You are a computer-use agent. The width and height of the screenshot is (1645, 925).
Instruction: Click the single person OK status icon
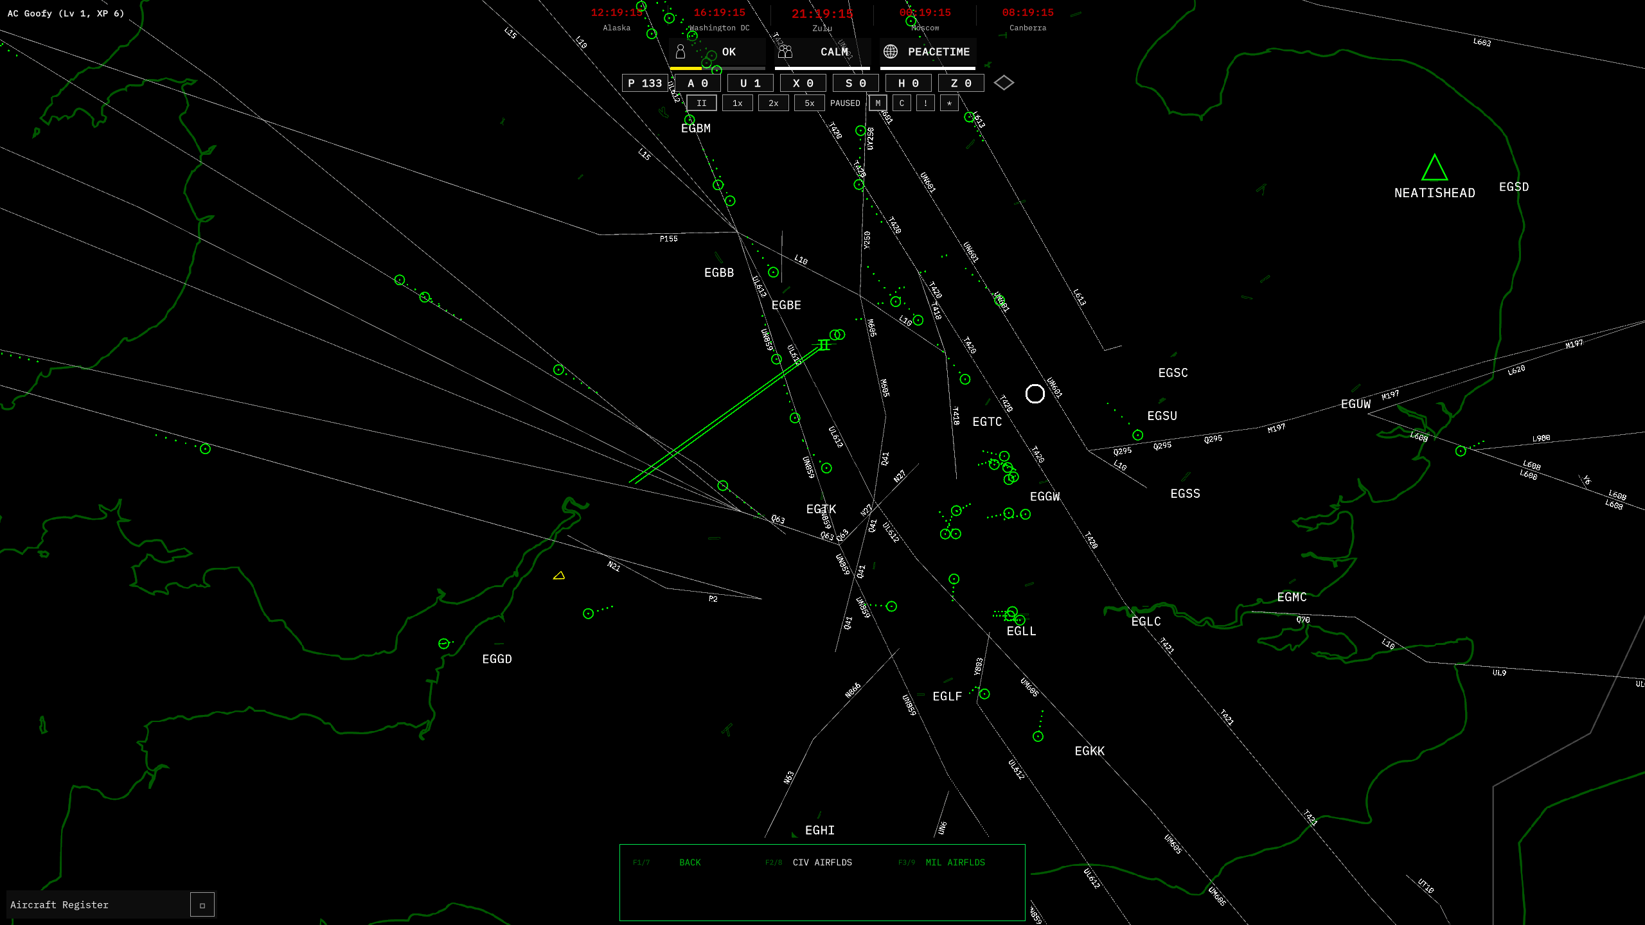(680, 52)
